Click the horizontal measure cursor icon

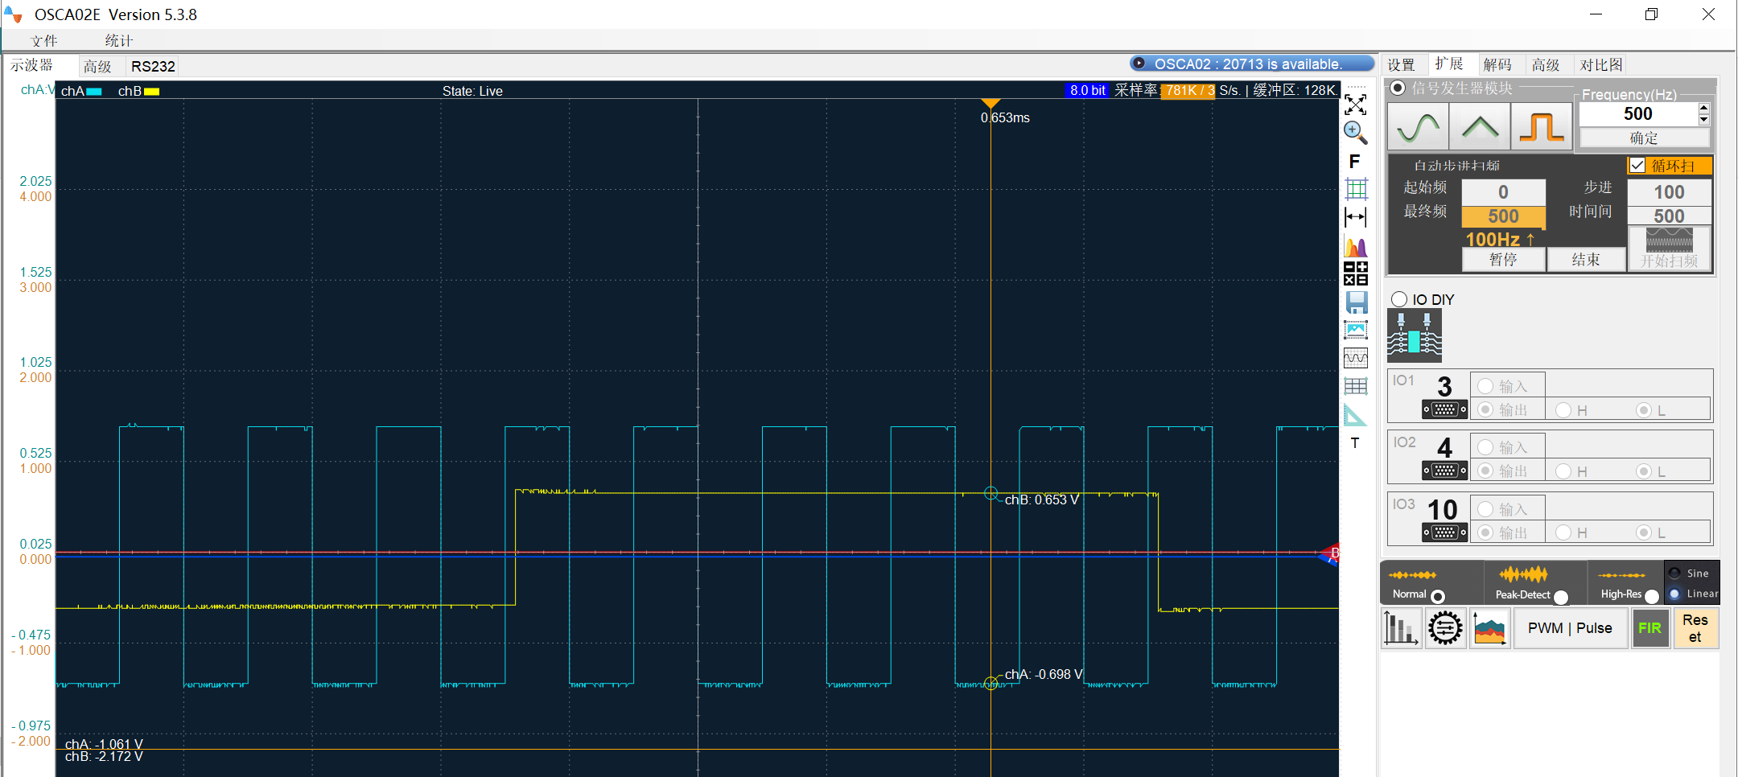(1356, 217)
